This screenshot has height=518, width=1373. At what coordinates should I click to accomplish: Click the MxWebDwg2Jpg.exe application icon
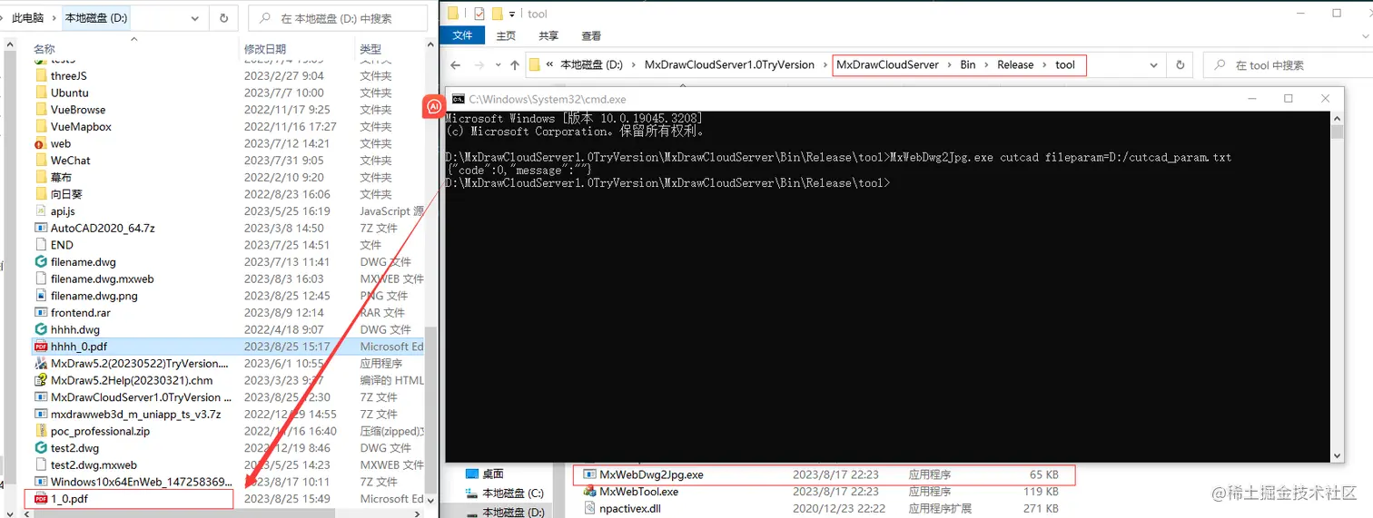click(x=589, y=474)
